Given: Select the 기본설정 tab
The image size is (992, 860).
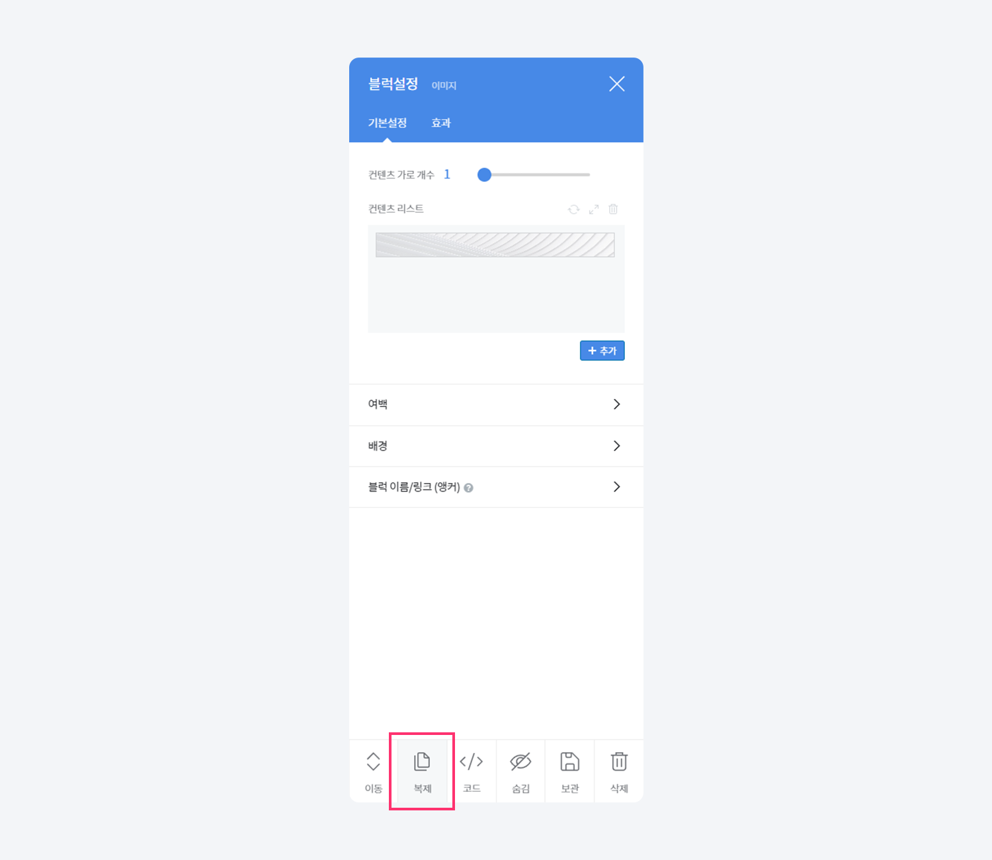Looking at the screenshot, I should (388, 123).
